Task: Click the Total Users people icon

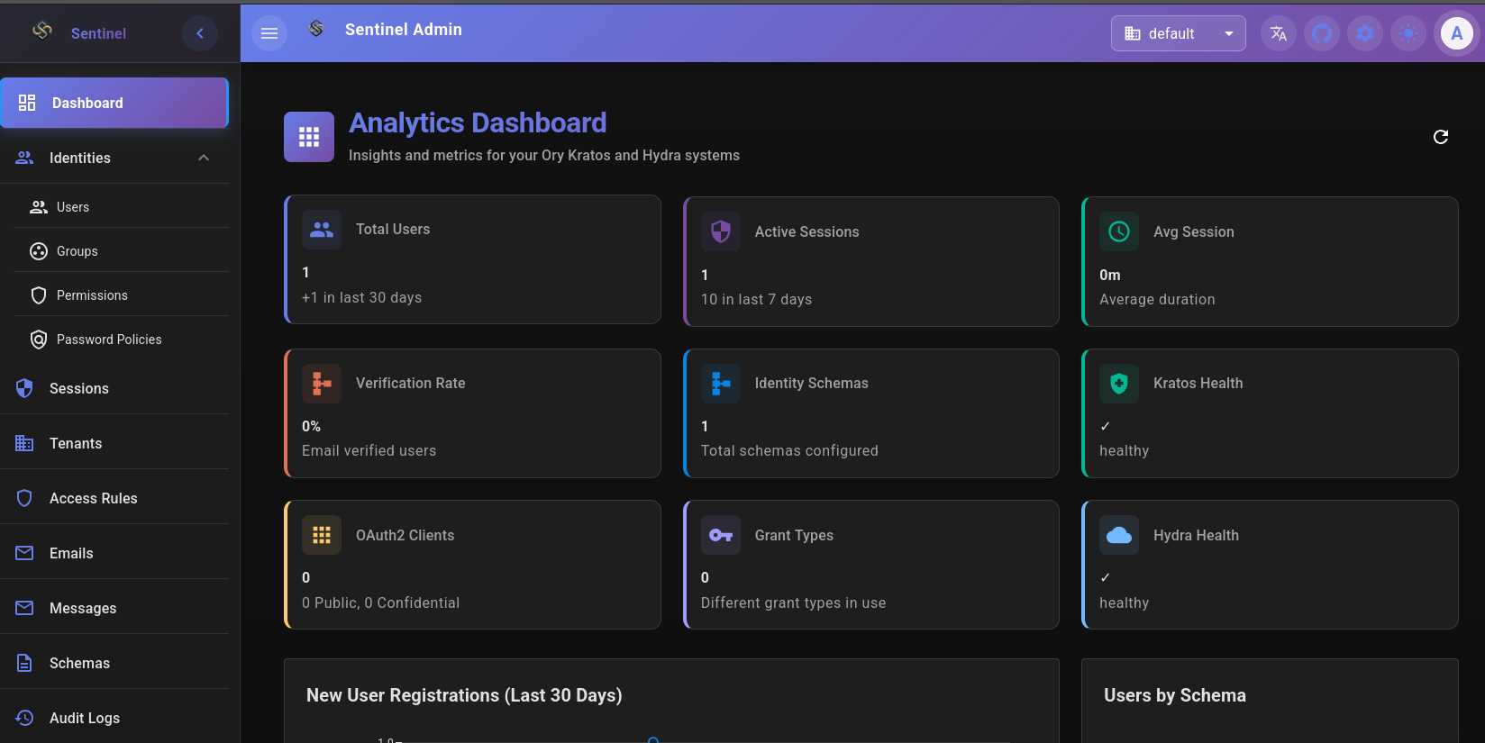Action: click(x=322, y=230)
